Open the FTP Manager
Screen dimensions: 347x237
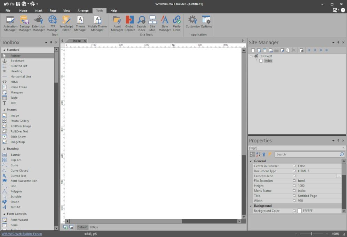coord(53,23)
